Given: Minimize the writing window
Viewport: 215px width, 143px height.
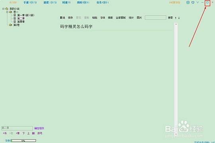Looking at the screenshot, I should (202, 2).
